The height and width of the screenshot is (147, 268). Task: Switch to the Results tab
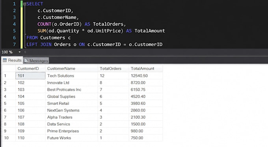tap(12, 60)
